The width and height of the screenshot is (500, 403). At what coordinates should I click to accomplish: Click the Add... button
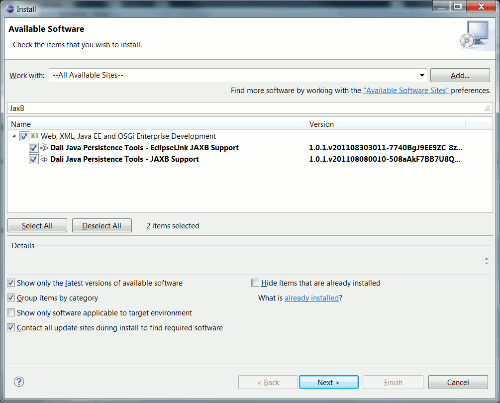coord(460,75)
